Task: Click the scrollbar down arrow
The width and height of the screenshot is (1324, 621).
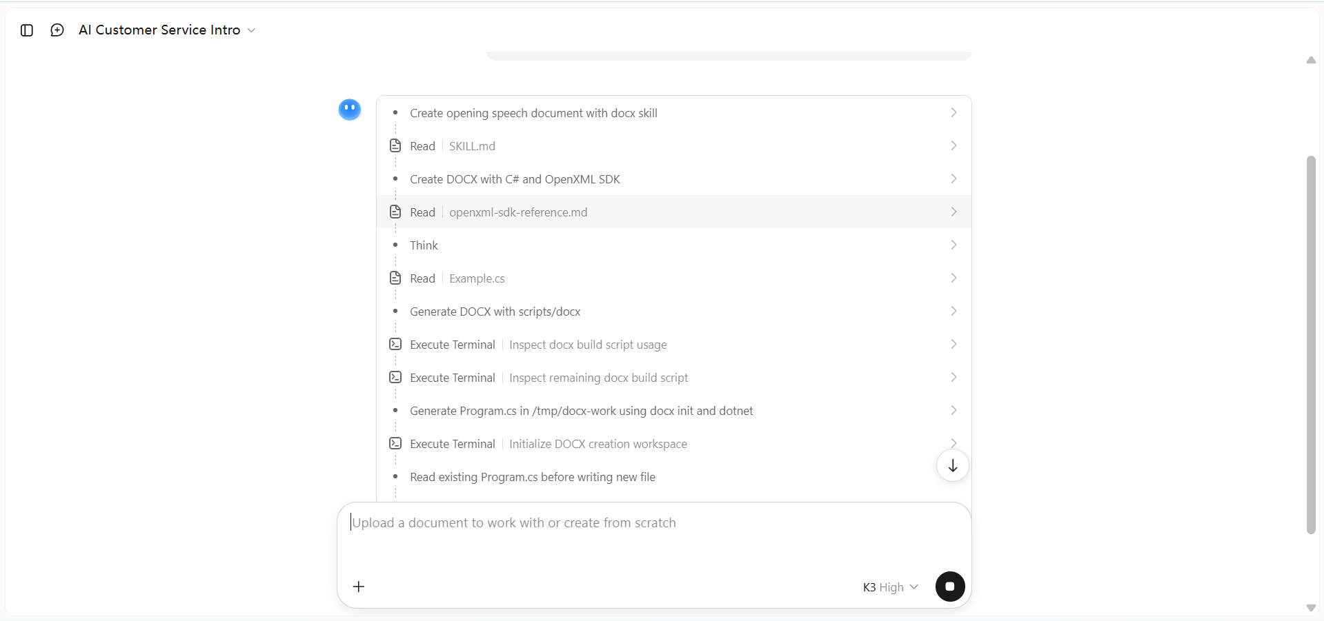Action: pos(1311,608)
